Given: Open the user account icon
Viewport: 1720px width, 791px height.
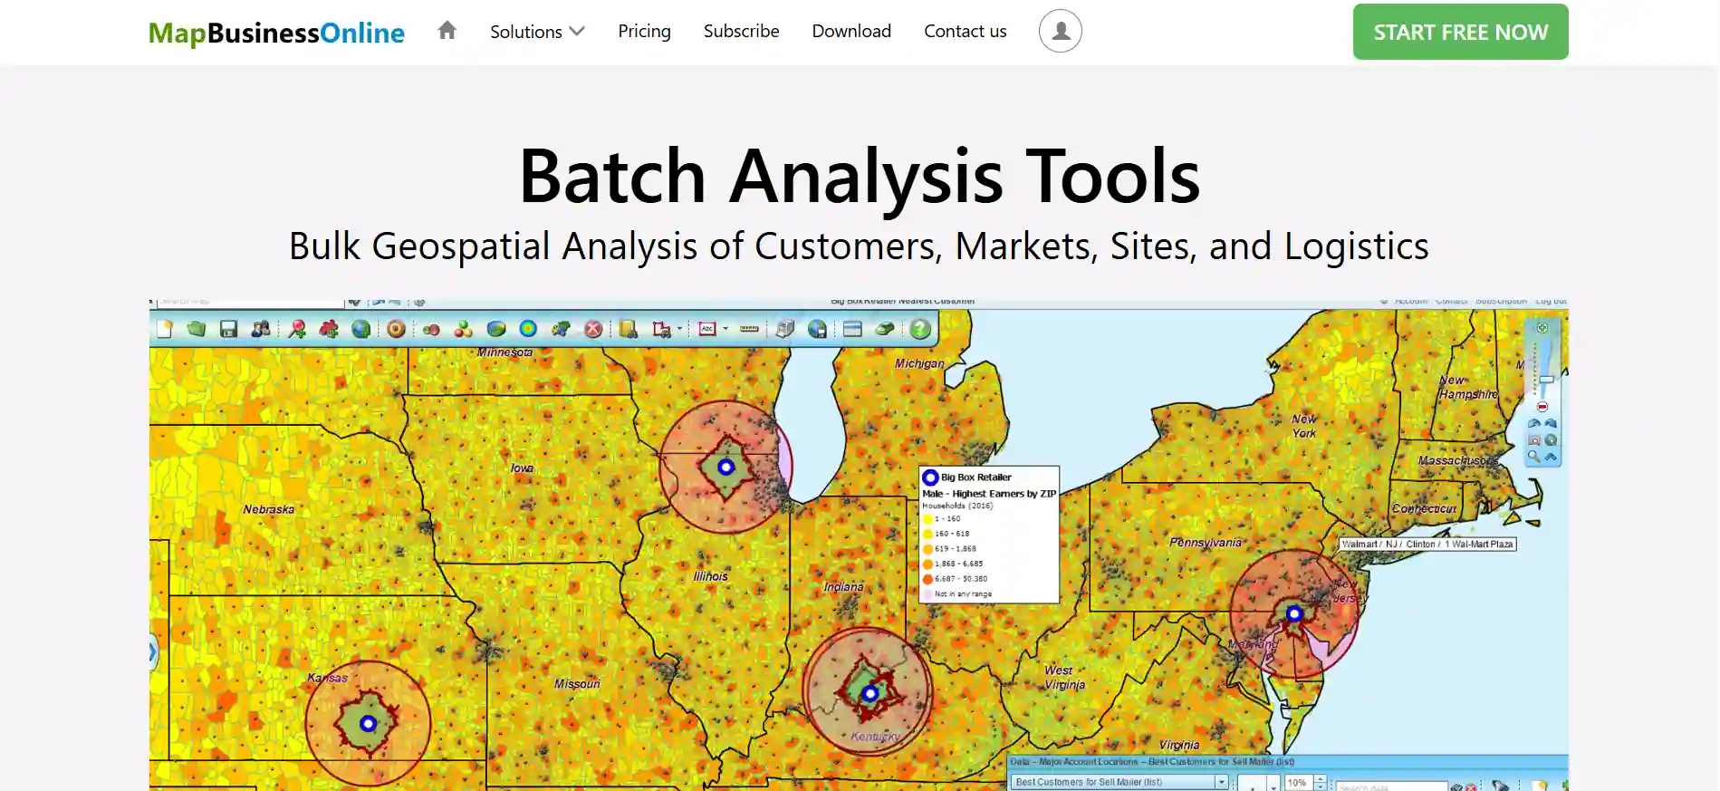Looking at the screenshot, I should pyautogui.click(x=1060, y=31).
